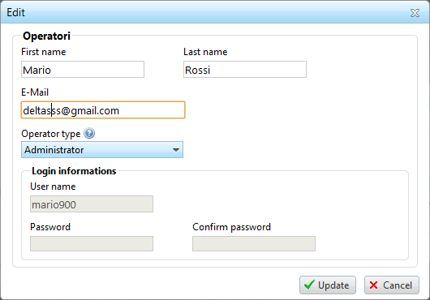Click the Confirm password label

point(232,227)
